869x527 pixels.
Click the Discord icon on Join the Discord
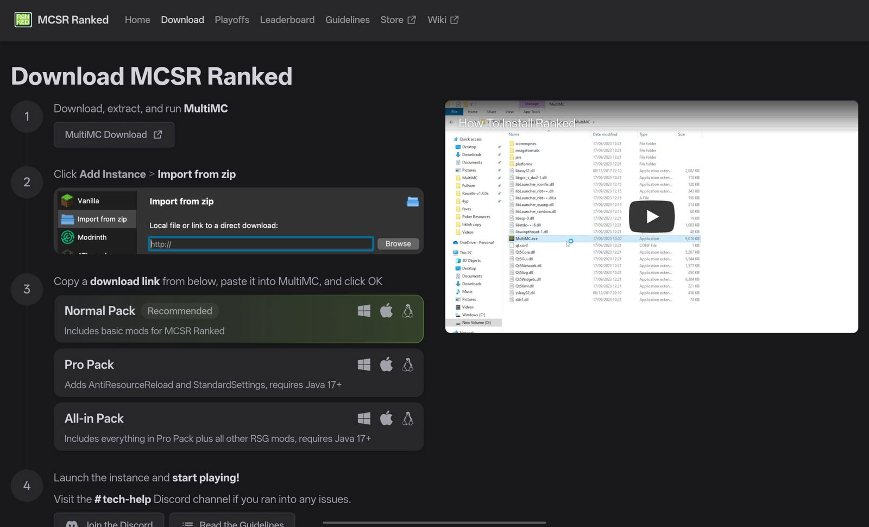(x=72, y=523)
